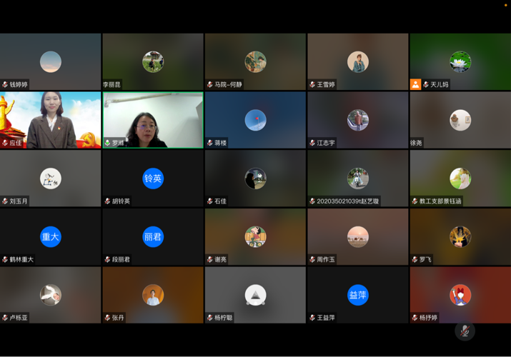Click the blue 益萍 avatar
This screenshot has height=357, width=511.
[x=358, y=295]
